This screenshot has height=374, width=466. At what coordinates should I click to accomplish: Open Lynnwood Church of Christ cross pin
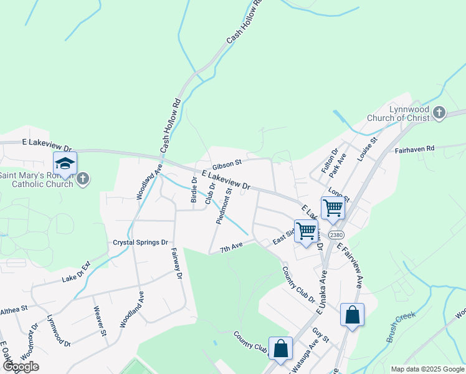point(439,113)
